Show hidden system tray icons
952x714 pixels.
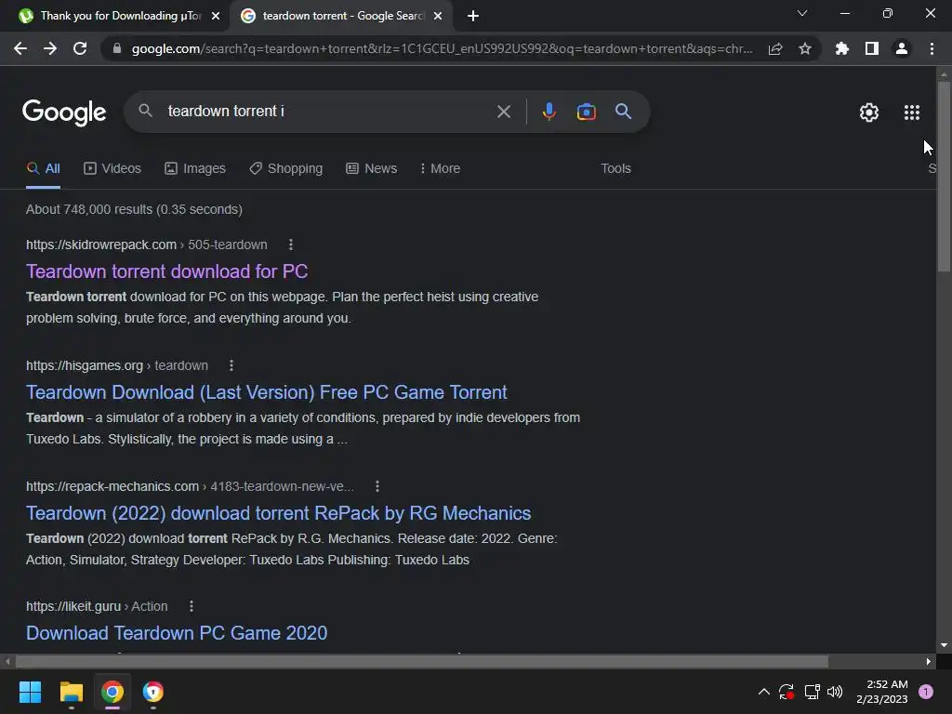pyautogui.click(x=764, y=692)
